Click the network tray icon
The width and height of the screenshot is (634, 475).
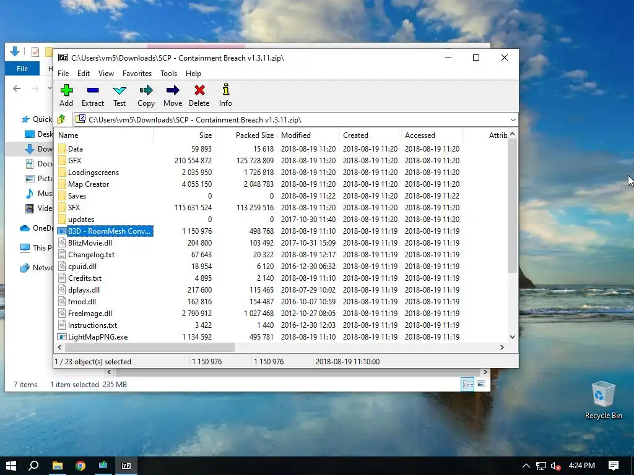coord(541,466)
